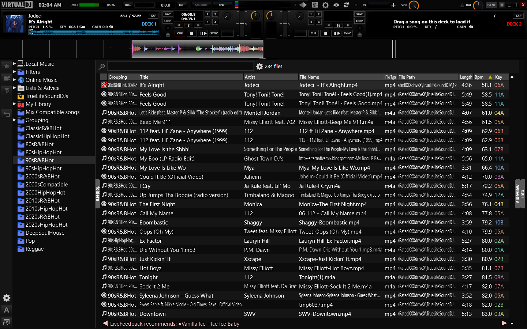
Task: Click the BAL balance knob
Action: point(478,5)
